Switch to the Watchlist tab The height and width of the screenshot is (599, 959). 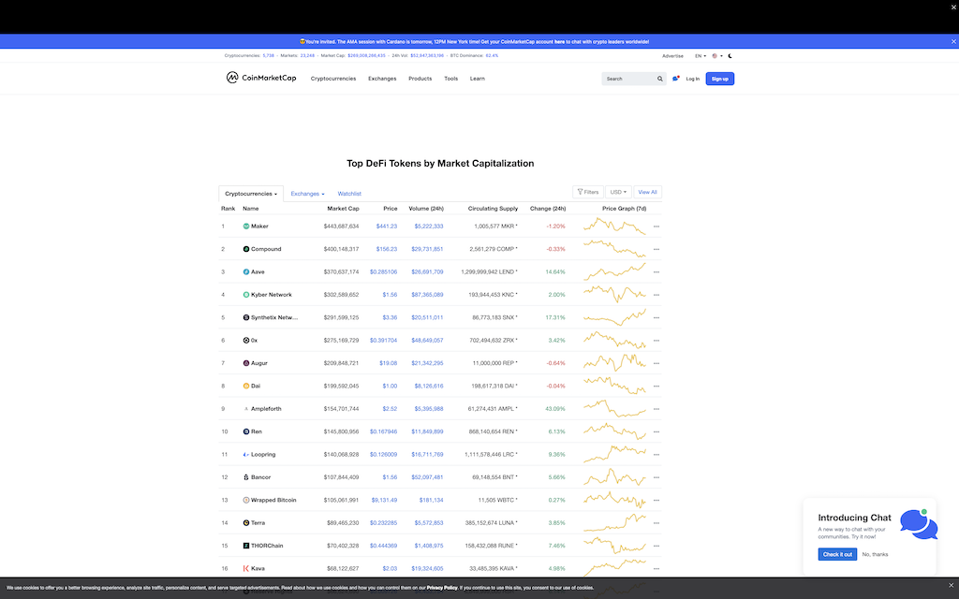click(x=349, y=194)
